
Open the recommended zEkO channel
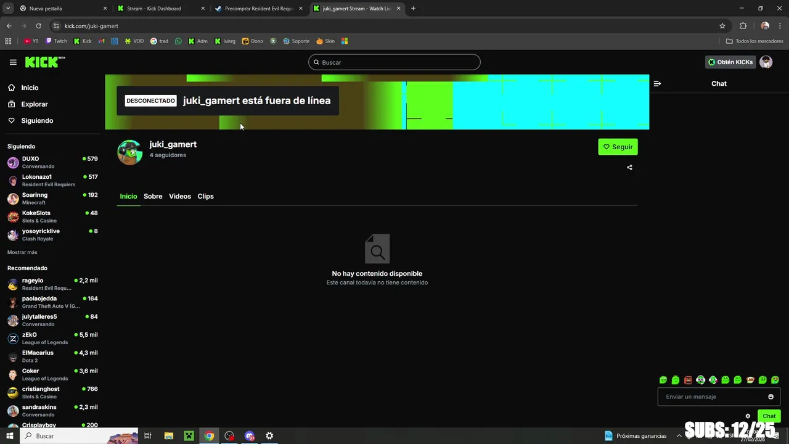point(52,339)
